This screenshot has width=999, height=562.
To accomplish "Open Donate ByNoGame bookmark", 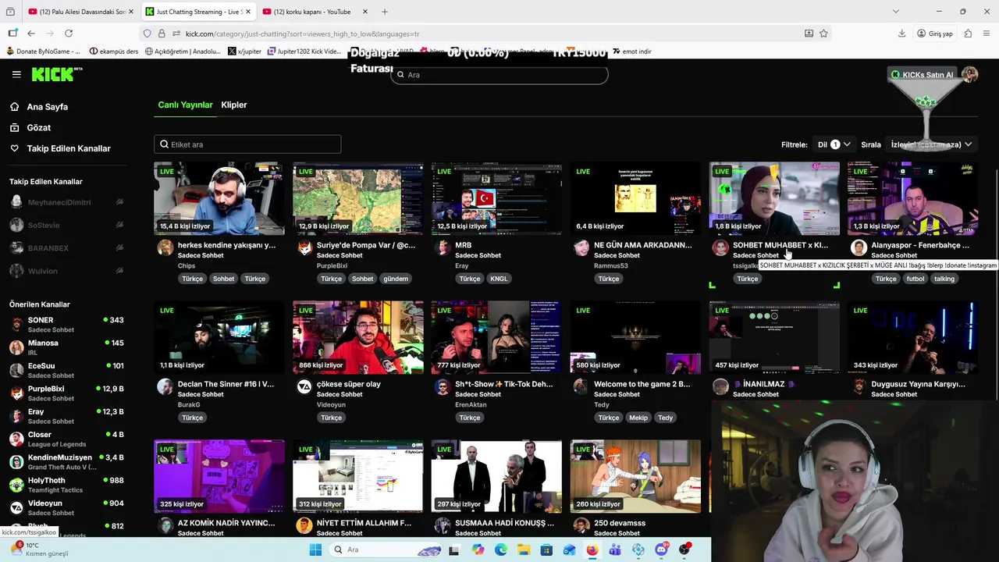I will (x=43, y=52).
